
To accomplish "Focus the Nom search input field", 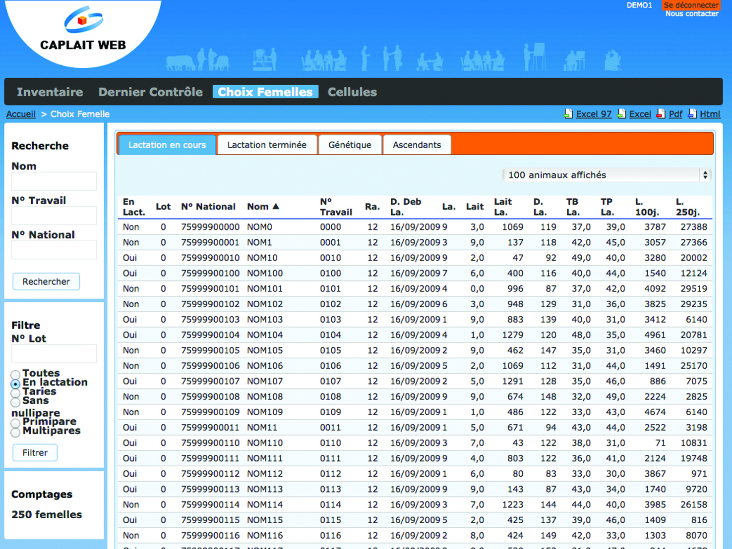I will pyautogui.click(x=54, y=181).
